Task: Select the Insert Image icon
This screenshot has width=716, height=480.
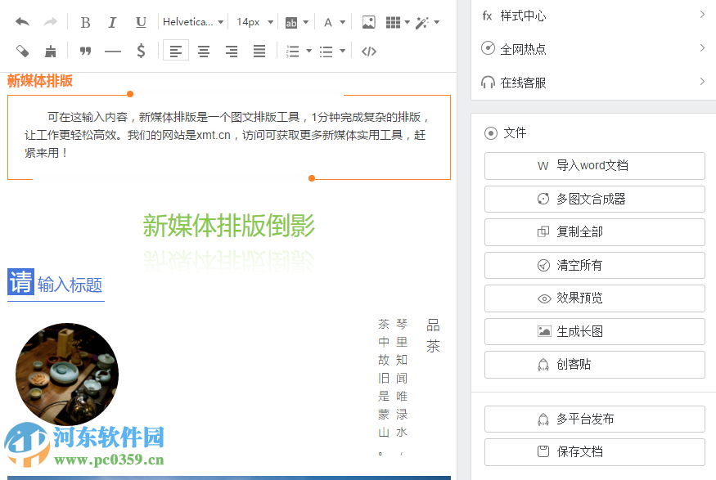Action: pyautogui.click(x=368, y=23)
